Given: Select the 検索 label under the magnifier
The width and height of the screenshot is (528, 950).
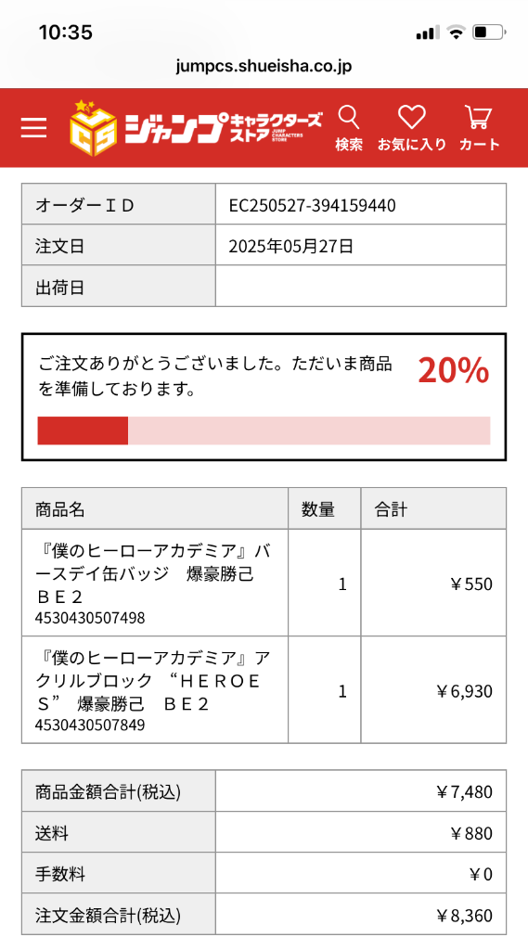Looking at the screenshot, I should click(x=349, y=144).
